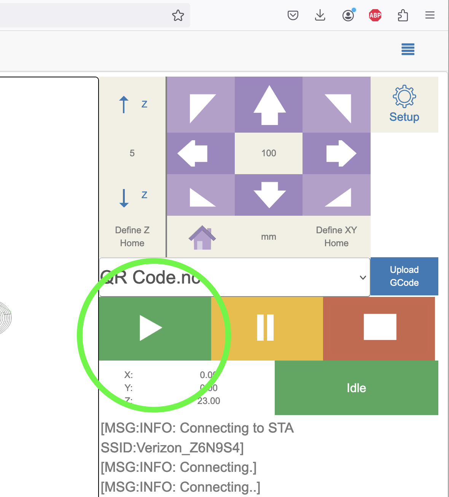Jog left using the left arrow
Viewport: 449px width, 497px height.
coord(201,154)
